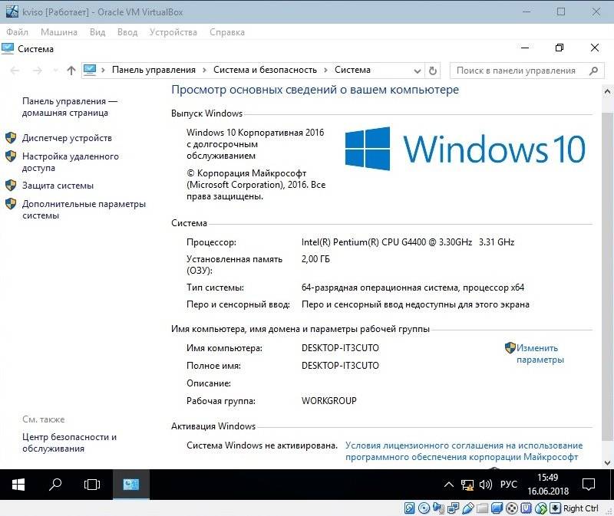The image size is (614, 516).
Task: Click VirtualBox USB devices status icon
Action: 467,508
